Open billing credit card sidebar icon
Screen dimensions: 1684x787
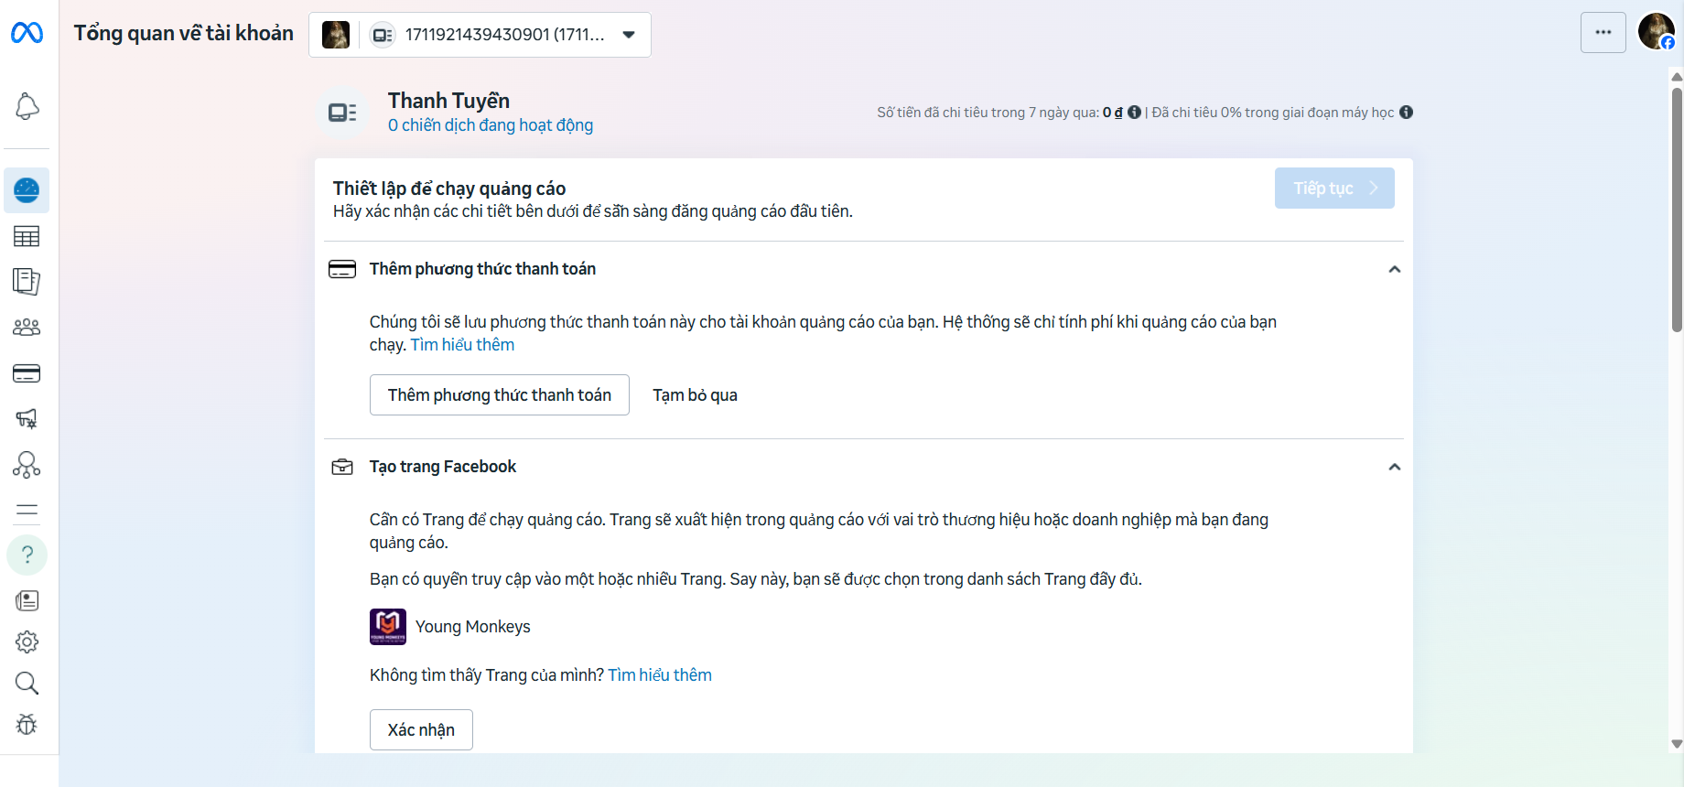(27, 373)
